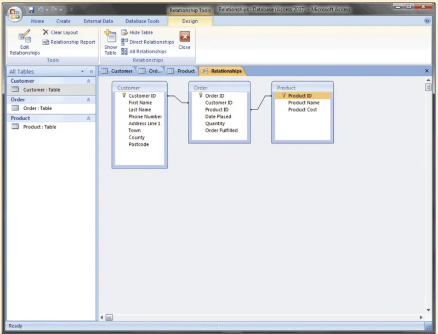The width and height of the screenshot is (438, 334).
Task: Close the current document tab with X
Action: [426, 71]
